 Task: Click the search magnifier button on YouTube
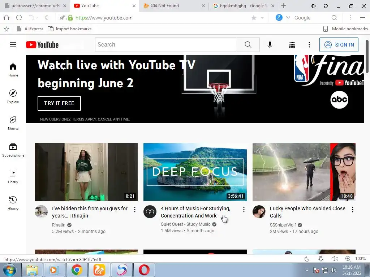point(248,44)
